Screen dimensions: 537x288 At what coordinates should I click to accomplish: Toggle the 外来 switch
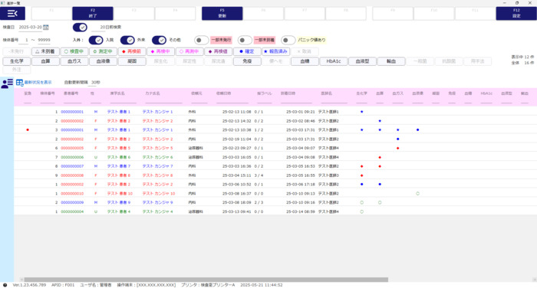[127, 40]
